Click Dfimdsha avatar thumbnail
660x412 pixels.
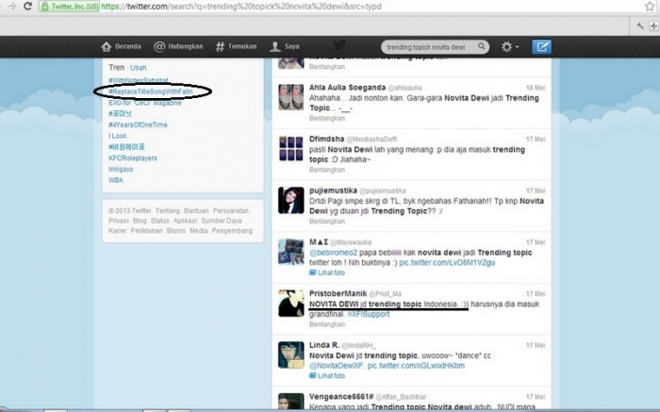point(290,149)
